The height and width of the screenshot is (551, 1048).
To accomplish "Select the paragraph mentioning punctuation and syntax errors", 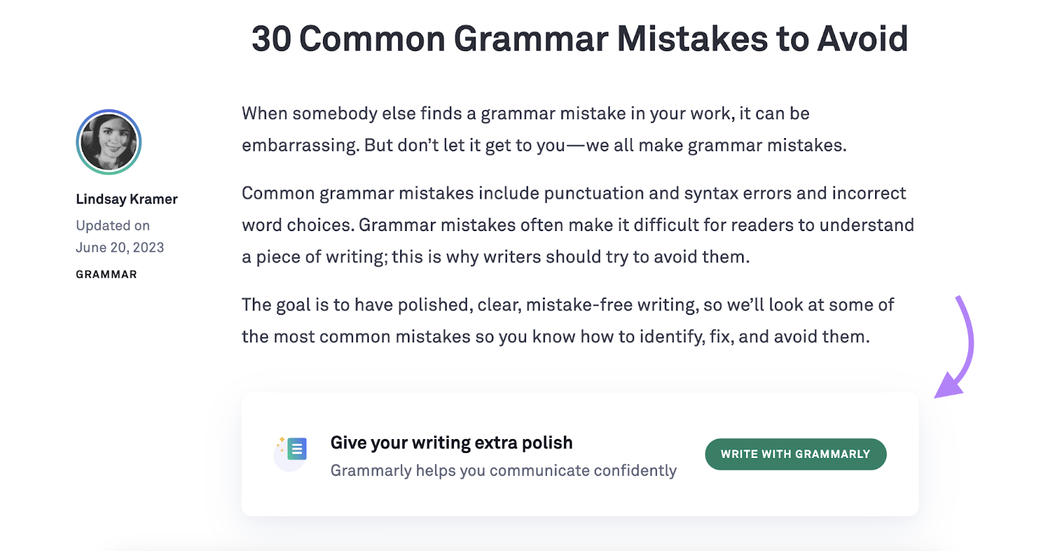I will (x=576, y=224).
